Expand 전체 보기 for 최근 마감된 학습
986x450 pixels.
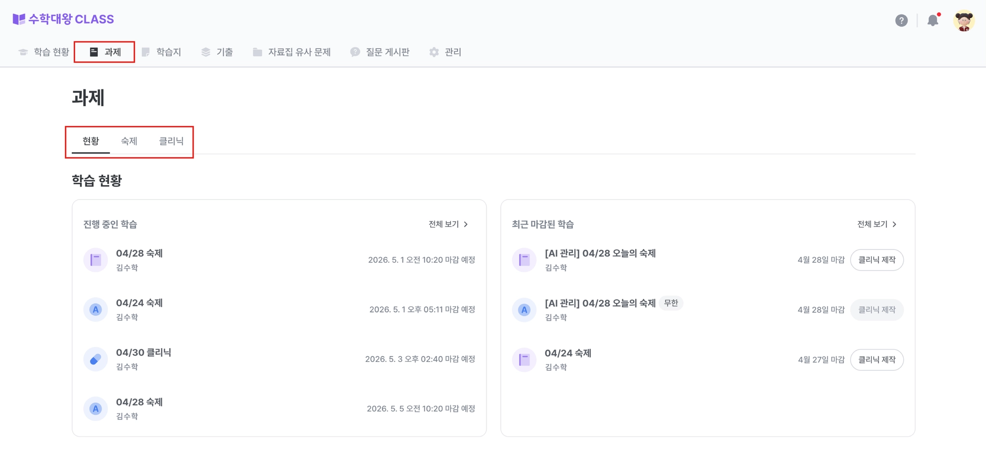877,224
